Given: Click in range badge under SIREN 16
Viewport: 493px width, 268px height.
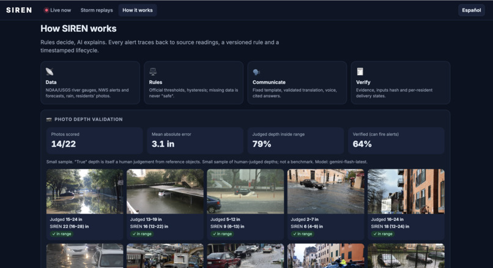Looking at the screenshot, I should [x=141, y=234].
